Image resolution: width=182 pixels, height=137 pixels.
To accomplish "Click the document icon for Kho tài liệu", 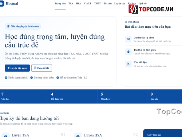I will coord(128,64).
